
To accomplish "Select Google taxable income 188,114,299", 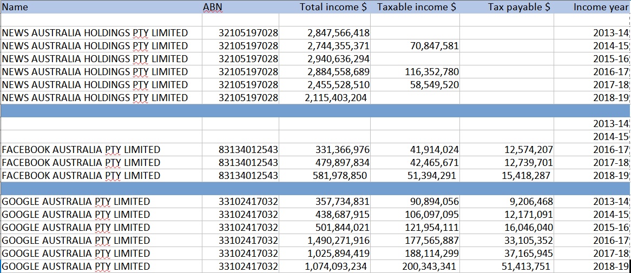I will 415,254.
